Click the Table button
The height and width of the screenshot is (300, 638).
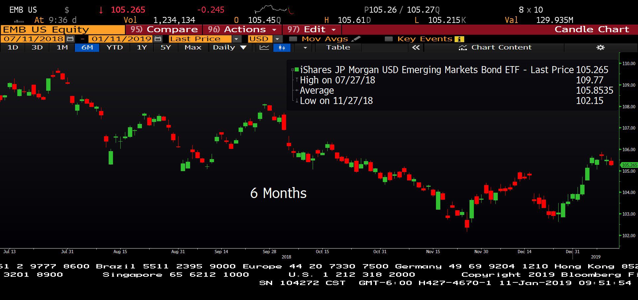click(x=338, y=48)
